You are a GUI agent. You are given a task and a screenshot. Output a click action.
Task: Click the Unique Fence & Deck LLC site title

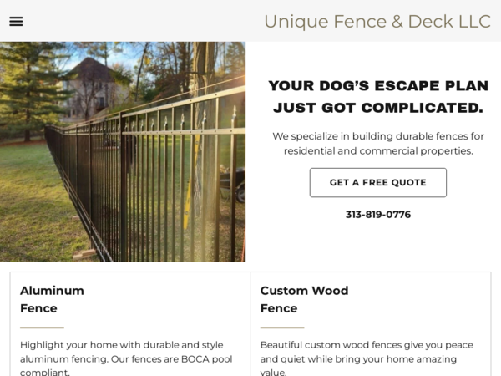point(377,22)
